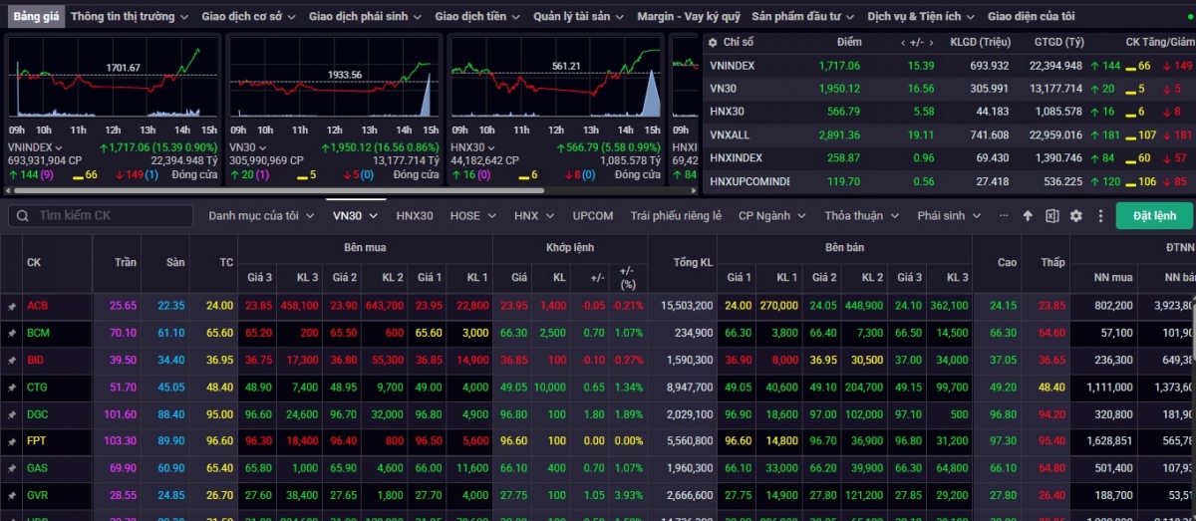Click the up arrow icon in the board toolbar
Image resolution: width=1196 pixels, height=521 pixels.
pyautogui.click(x=1029, y=216)
